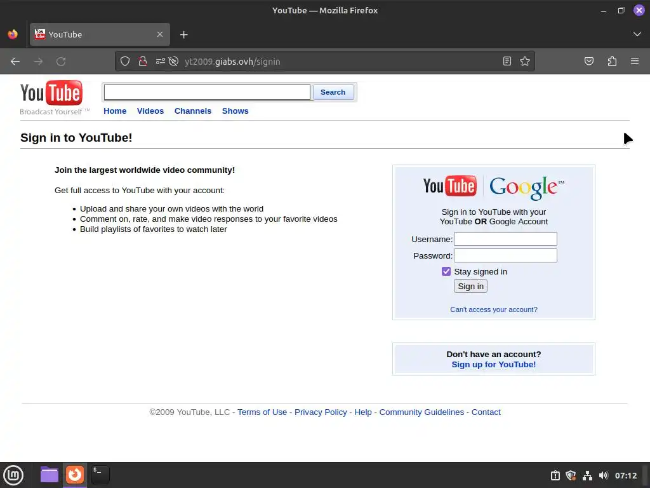Open the Help footer link
Viewport: 650px width, 488px height.
point(363,412)
